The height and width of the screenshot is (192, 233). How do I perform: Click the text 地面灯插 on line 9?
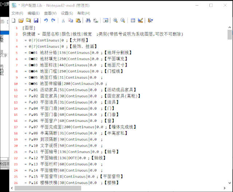pos(48,77)
